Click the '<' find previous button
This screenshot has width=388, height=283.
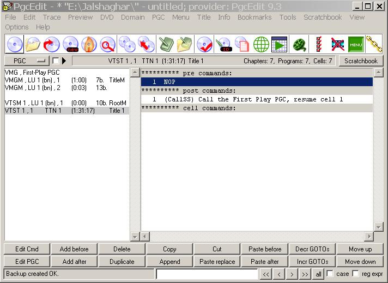[279, 274]
